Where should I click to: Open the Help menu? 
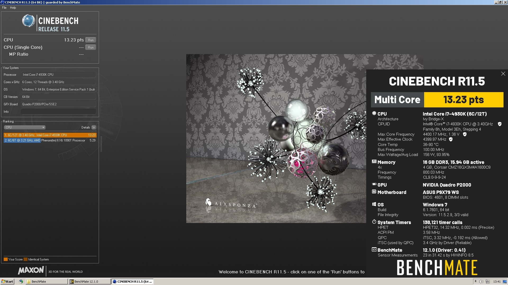click(x=13, y=8)
